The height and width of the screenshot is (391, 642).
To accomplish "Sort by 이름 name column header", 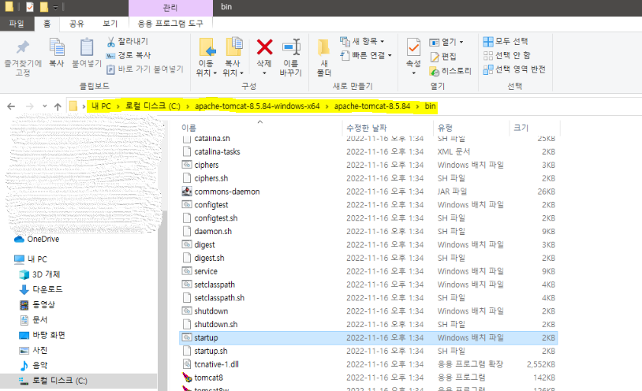I will point(260,128).
